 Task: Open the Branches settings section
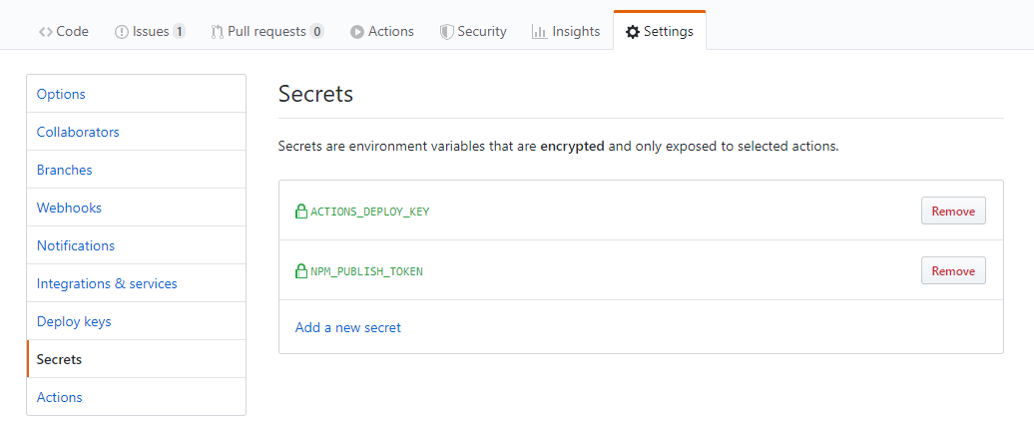(x=65, y=170)
